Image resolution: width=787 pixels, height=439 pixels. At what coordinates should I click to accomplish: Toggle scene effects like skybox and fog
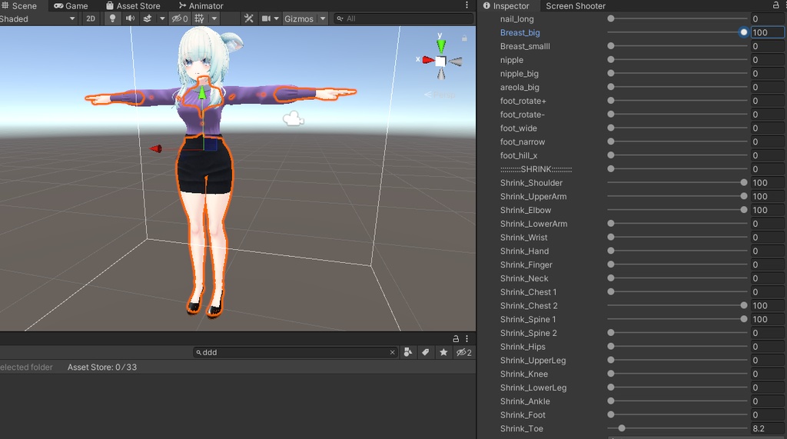coord(148,18)
